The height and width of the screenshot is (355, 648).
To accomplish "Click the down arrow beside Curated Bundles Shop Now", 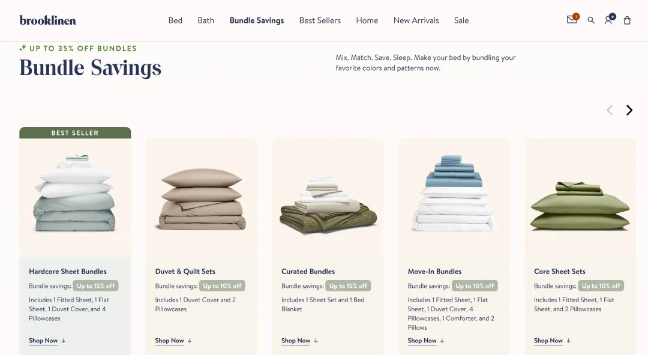I will (x=316, y=341).
